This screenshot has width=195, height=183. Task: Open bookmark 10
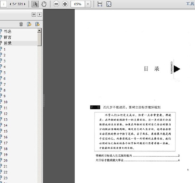coord(6,102)
